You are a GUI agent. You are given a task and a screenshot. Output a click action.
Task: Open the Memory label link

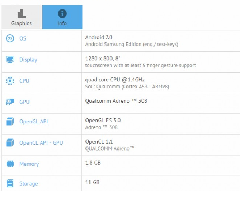(29, 164)
